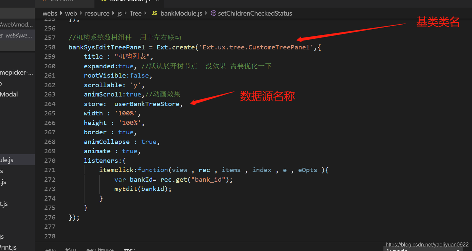Click the items parameter on line 271
This screenshot has height=251, width=472.
pos(231,170)
